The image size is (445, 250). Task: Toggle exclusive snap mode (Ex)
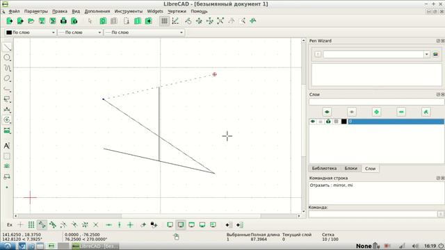point(10,225)
